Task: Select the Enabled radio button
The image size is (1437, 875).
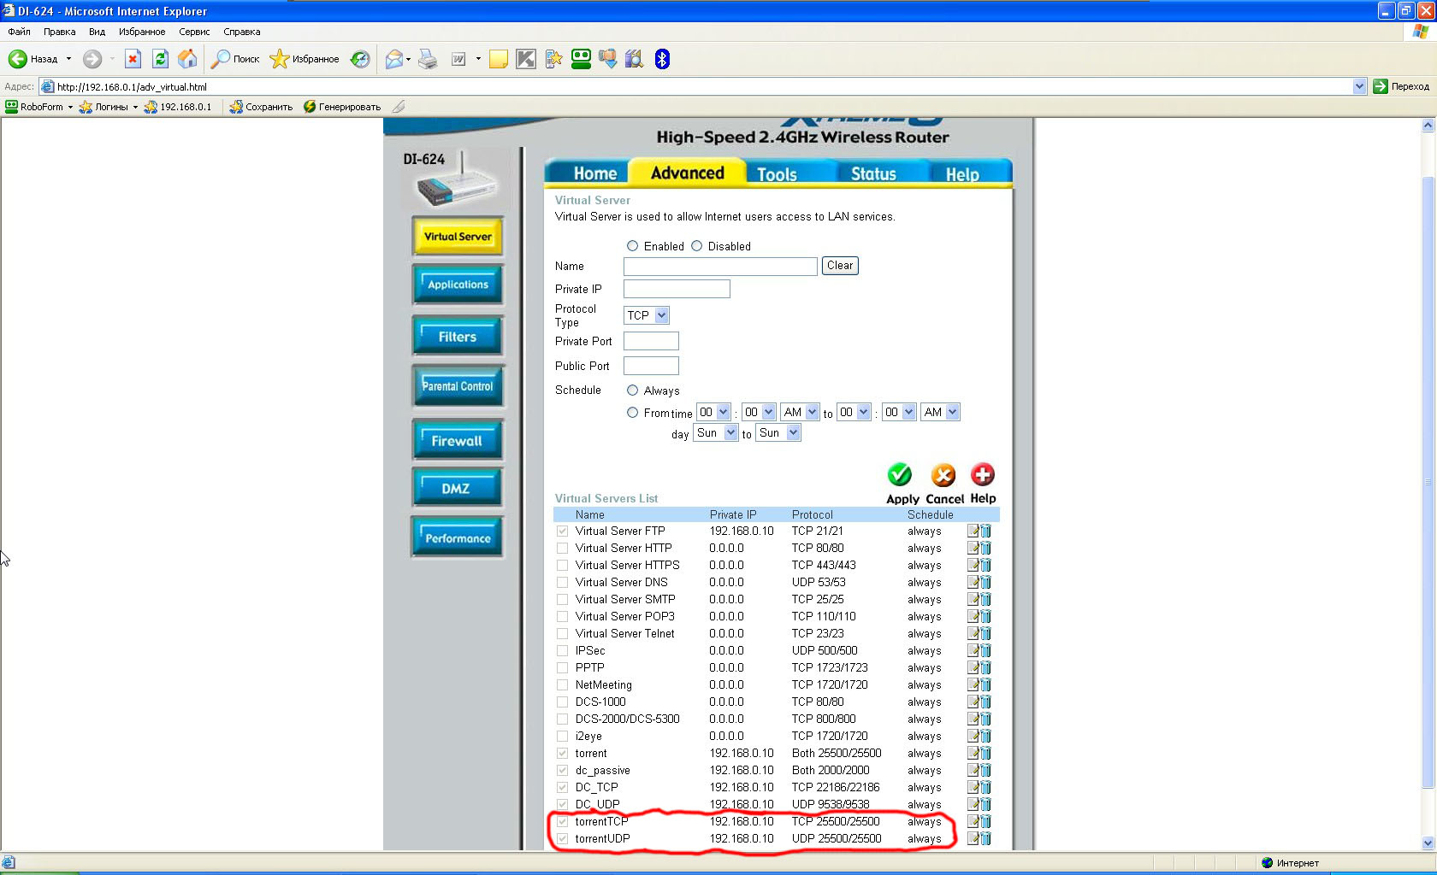Action: point(632,246)
